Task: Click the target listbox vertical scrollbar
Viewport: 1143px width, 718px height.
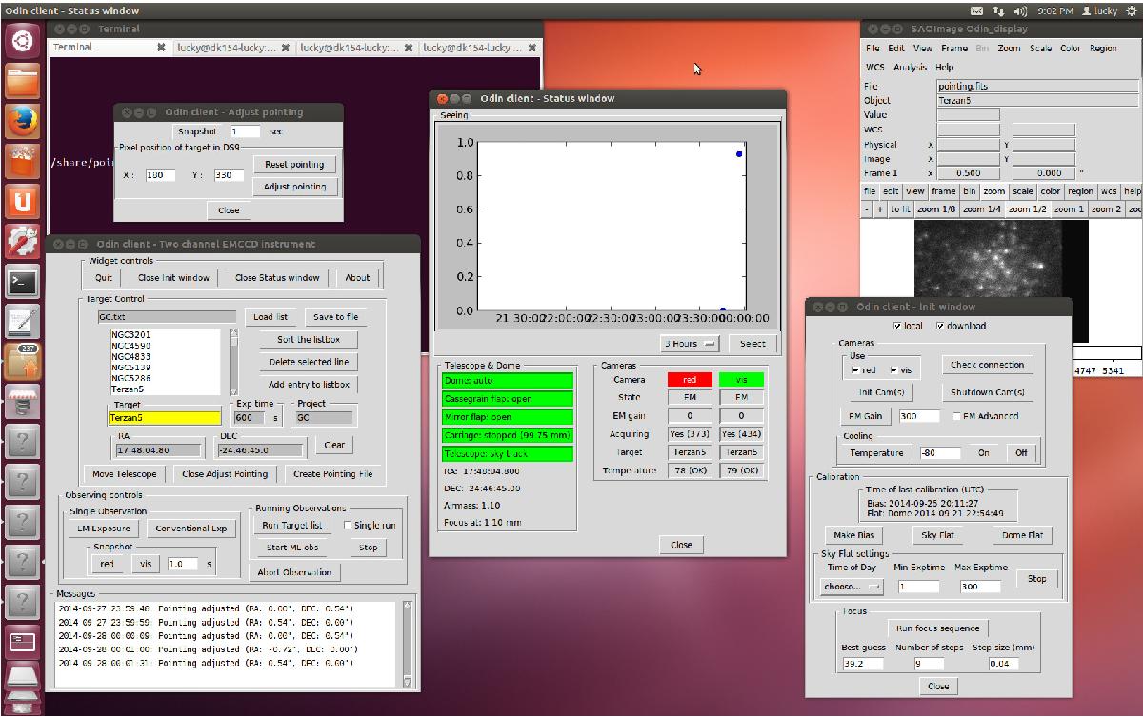Action: click(x=233, y=362)
